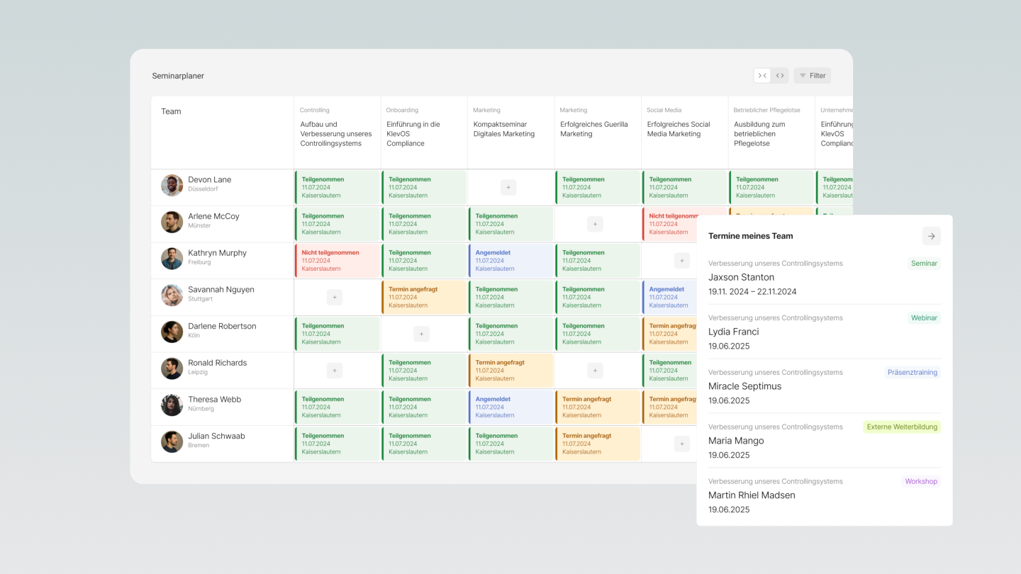Viewport: 1021px width, 574px height.
Task: Click plus in Ronald Richards' Controlling cell
Action: coord(334,370)
